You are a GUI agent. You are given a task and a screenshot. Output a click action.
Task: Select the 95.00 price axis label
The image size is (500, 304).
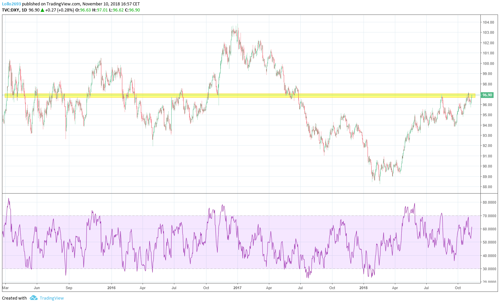pyautogui.click(x=488, y=115)
